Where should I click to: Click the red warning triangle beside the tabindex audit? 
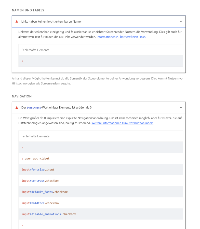[x=17, y=107]
